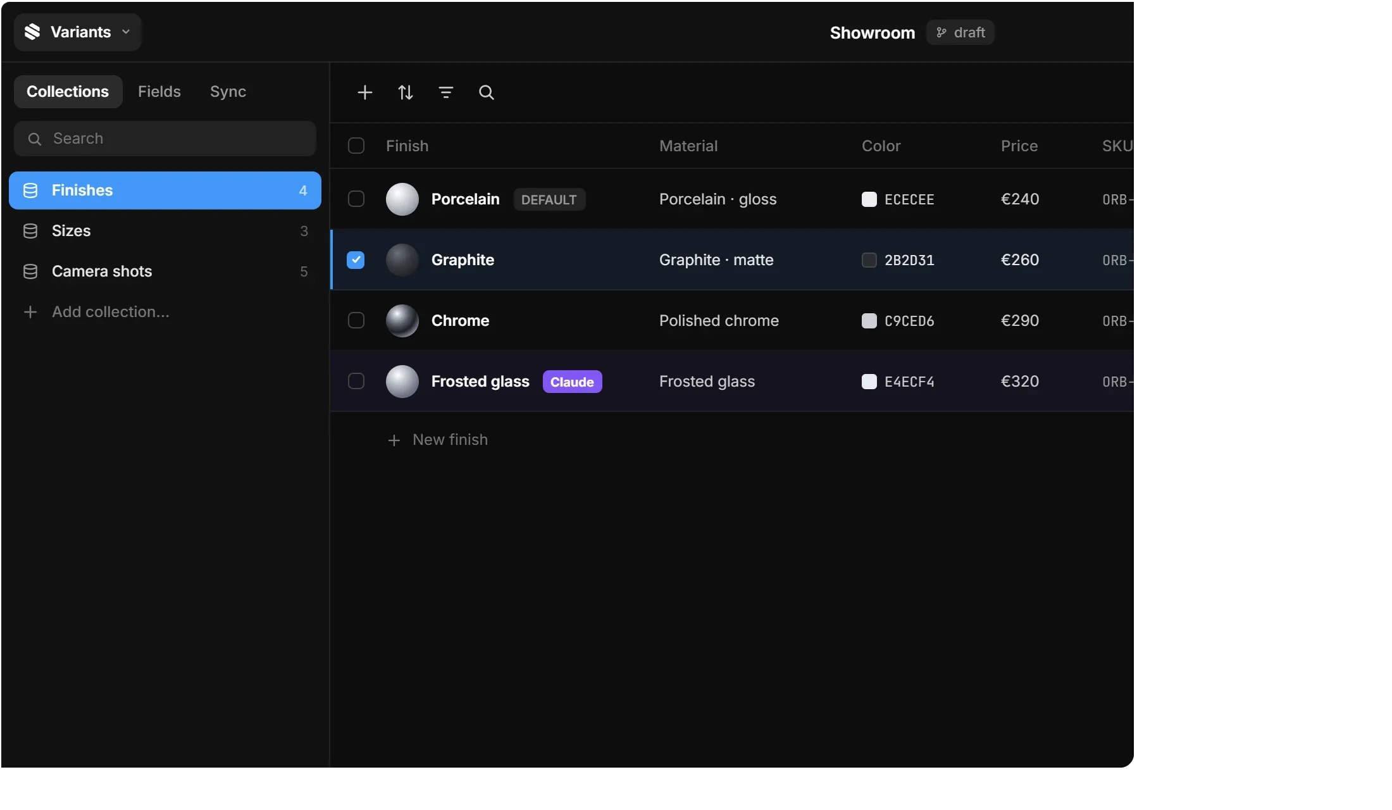The image size is (1392, 810).
Task: Click the database icon beside Camera shots
Action: point(30,271)
